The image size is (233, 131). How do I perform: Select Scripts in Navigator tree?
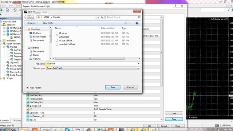[x=9, y=79]
